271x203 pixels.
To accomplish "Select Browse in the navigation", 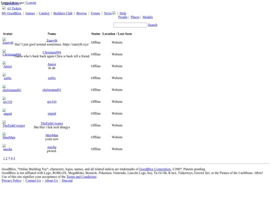I will click(82, 14).
